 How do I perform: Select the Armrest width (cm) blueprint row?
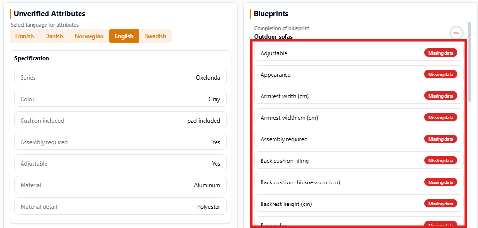[335, 96]
